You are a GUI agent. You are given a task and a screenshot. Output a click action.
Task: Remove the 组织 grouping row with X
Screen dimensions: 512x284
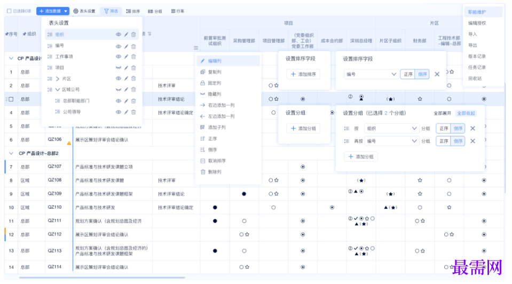(472, 128)
